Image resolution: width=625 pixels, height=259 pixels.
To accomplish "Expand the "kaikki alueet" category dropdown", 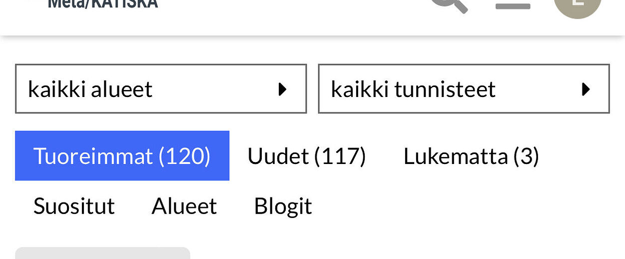I will click(x=160, y=89).
